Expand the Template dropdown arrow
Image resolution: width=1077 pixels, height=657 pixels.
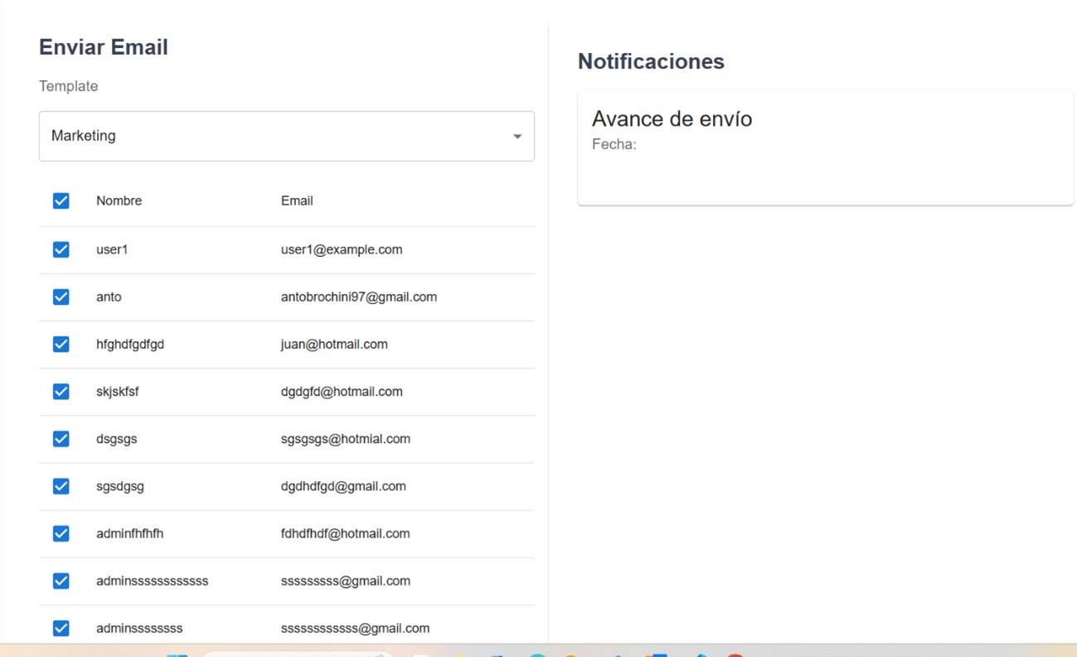pos(517,136)
